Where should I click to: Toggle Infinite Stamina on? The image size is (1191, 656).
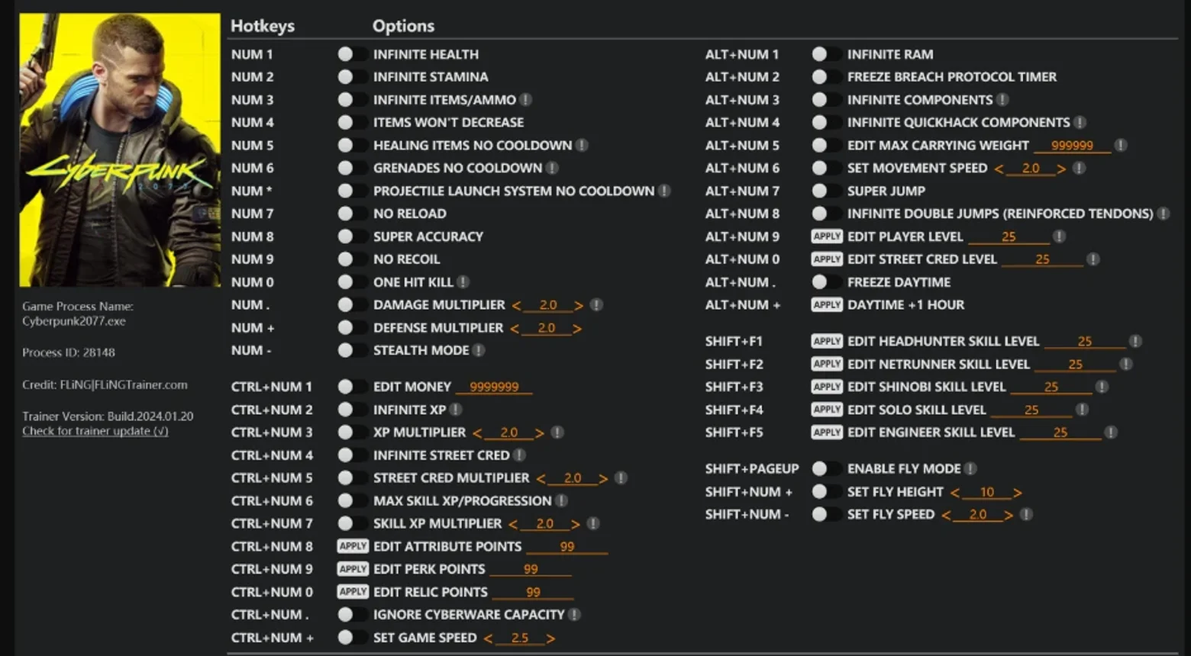click(351, 77)
